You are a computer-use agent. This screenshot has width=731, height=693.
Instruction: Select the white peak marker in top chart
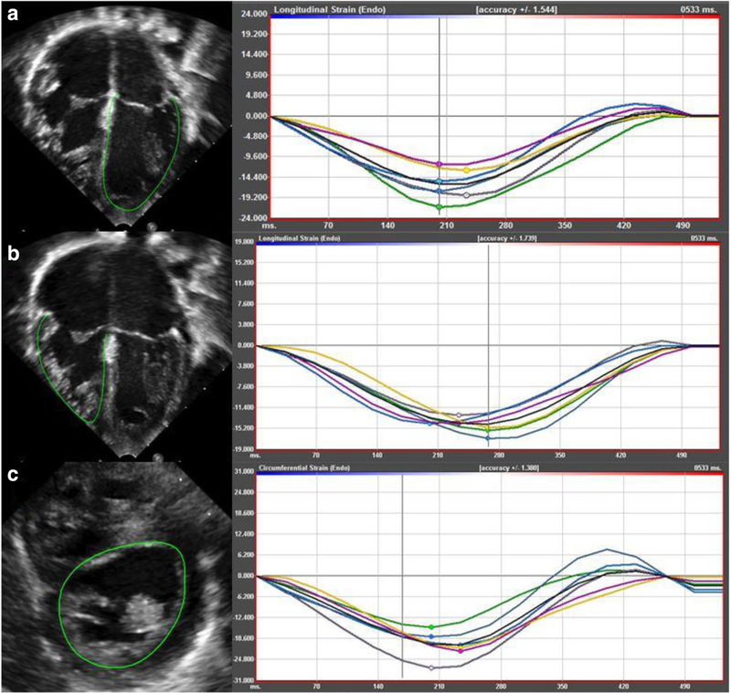tap(467, 195)
